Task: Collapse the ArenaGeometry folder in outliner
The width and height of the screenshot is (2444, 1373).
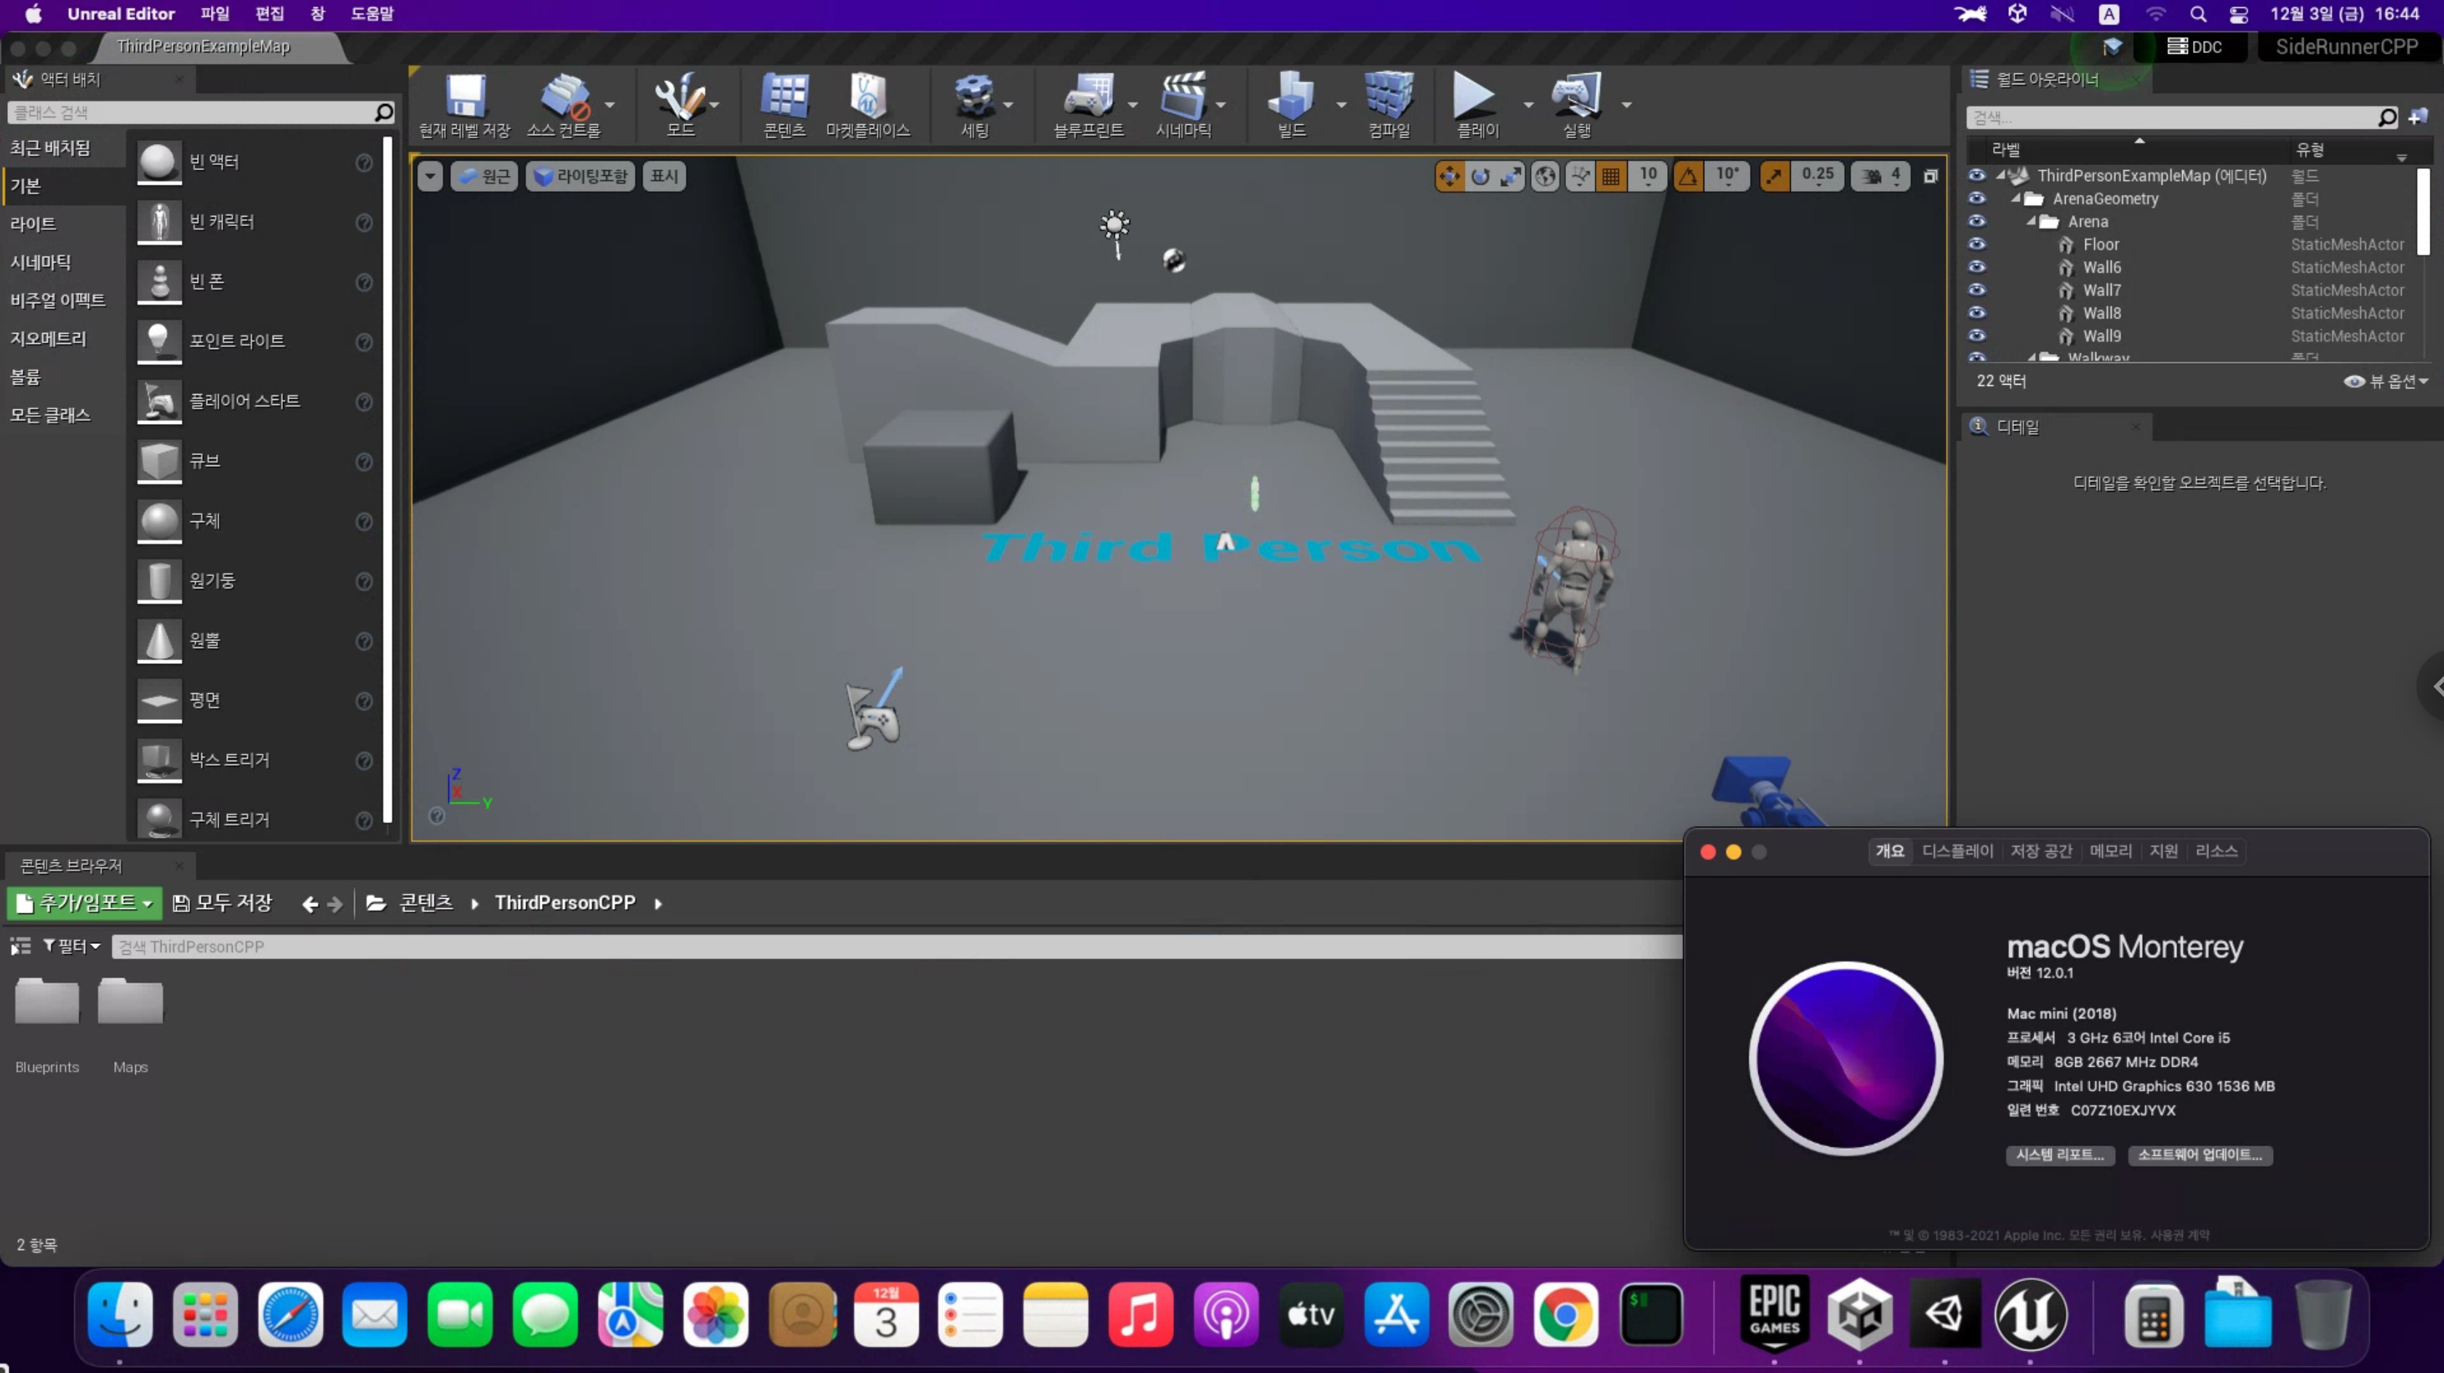Action: pyautogui.click(x=2016, y=199)
